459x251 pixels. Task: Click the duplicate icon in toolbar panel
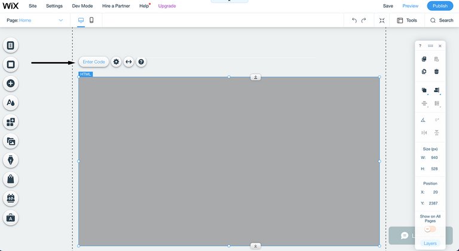point(424,72)
